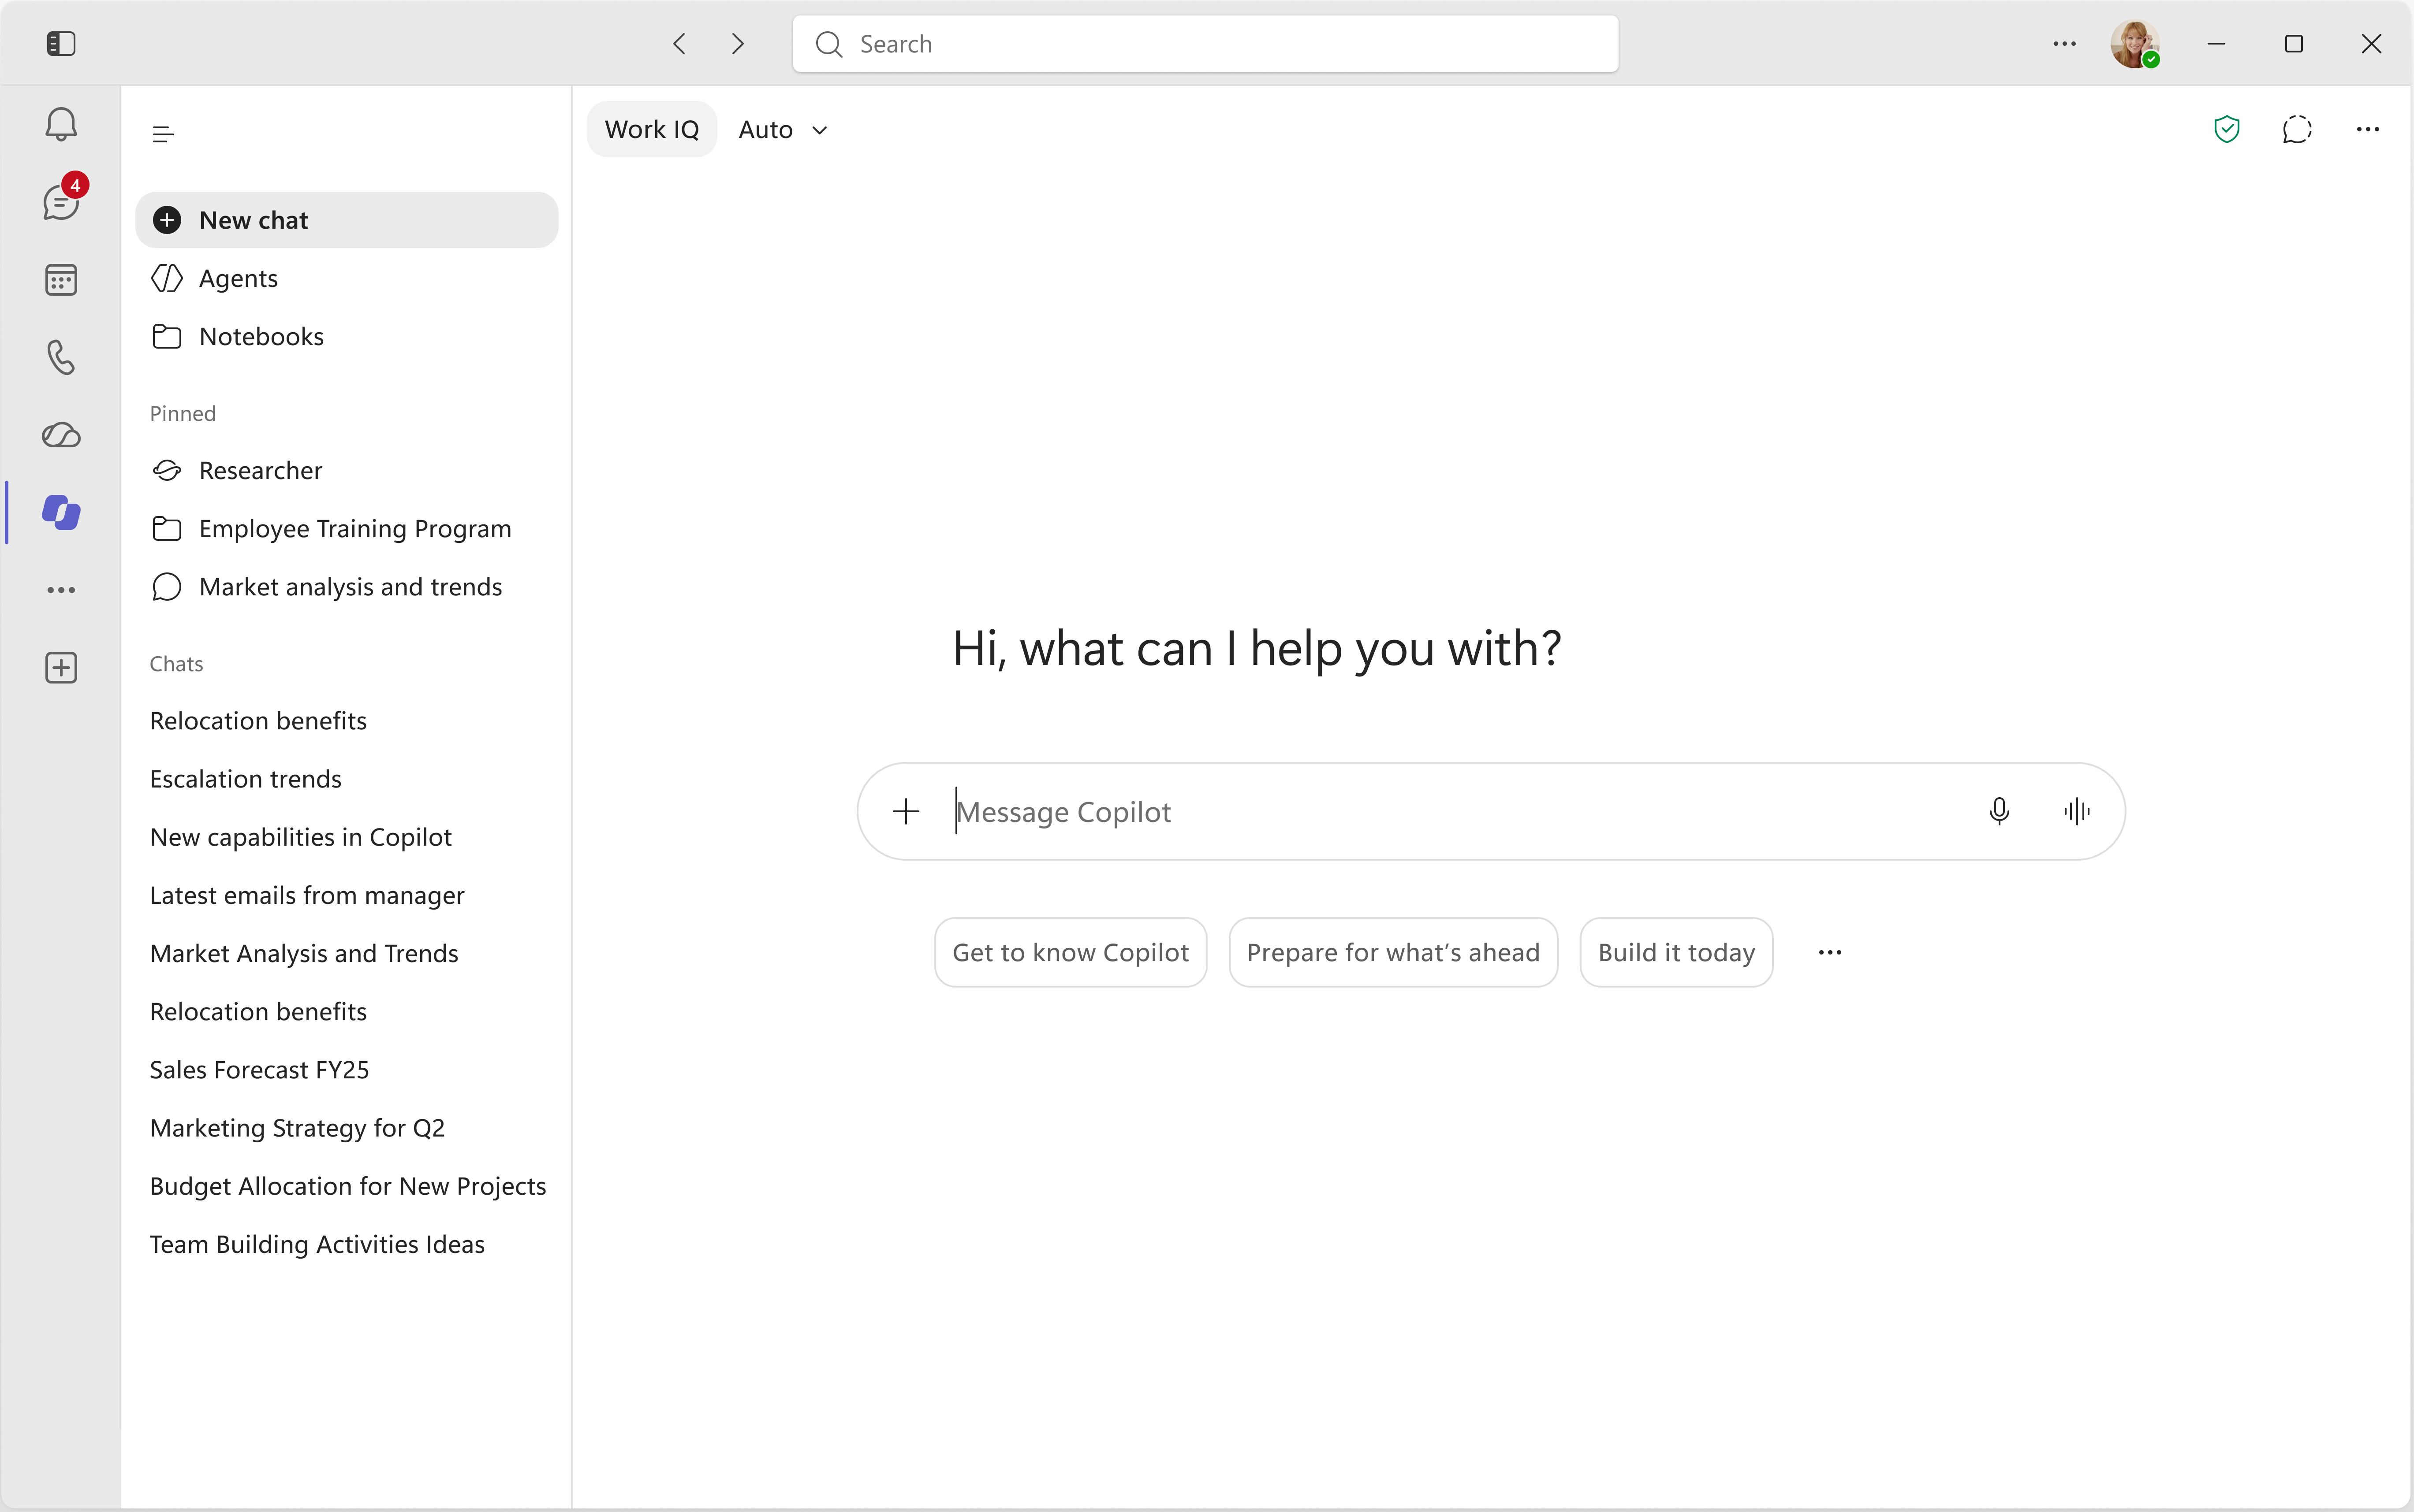Open the Calendar app in sidebar

coord(61,280)
